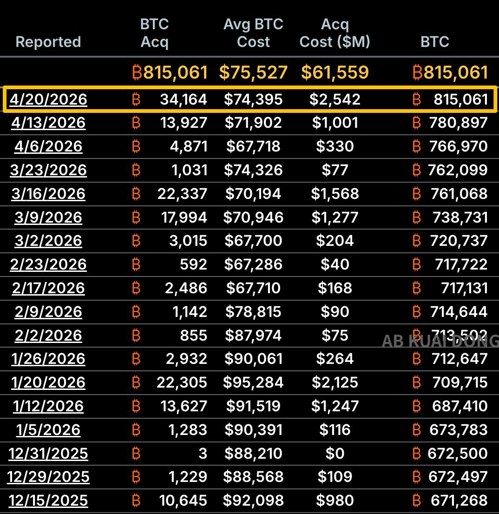Select the 3/16/2026 date link
The width and height of the screenshot is (499, 514).
pos(48,193)
